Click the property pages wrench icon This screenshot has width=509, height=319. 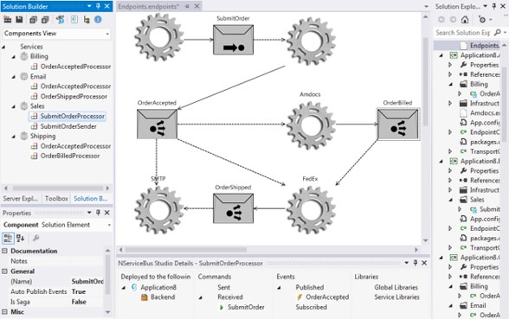coord(36,239)
